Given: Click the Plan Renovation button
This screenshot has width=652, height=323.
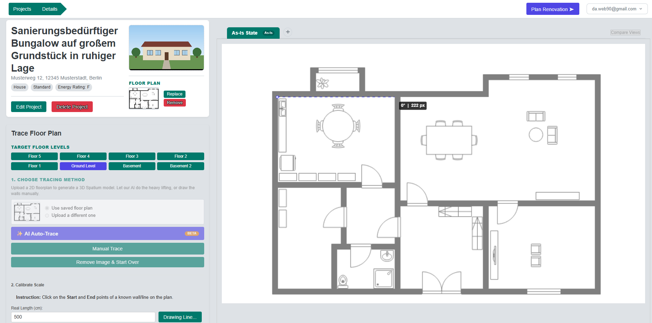Looking at the screenshot, I should point(553,9).
